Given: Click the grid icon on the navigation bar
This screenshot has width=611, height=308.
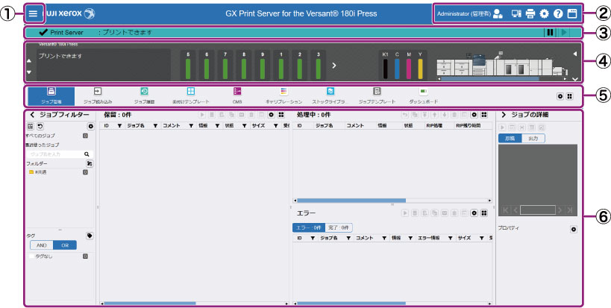Looking at the screenshot, I should [570, 96].
